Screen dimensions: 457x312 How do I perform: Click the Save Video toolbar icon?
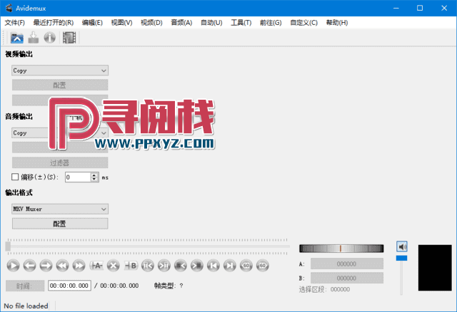pyautogui.click(x=34, y=38)
